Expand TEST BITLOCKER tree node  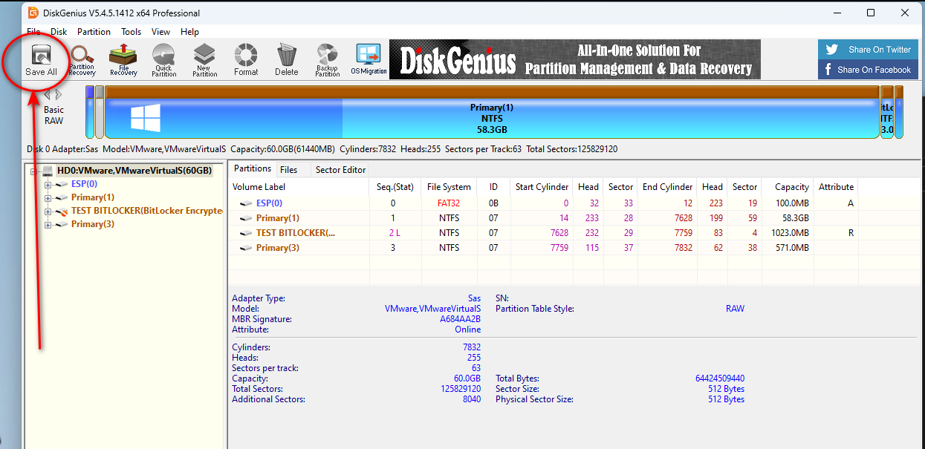click(48, 212)
